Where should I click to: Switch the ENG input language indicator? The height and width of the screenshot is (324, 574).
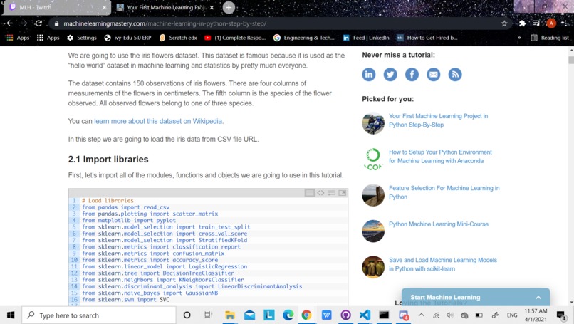pyautogui.click(x=512, y=315)
